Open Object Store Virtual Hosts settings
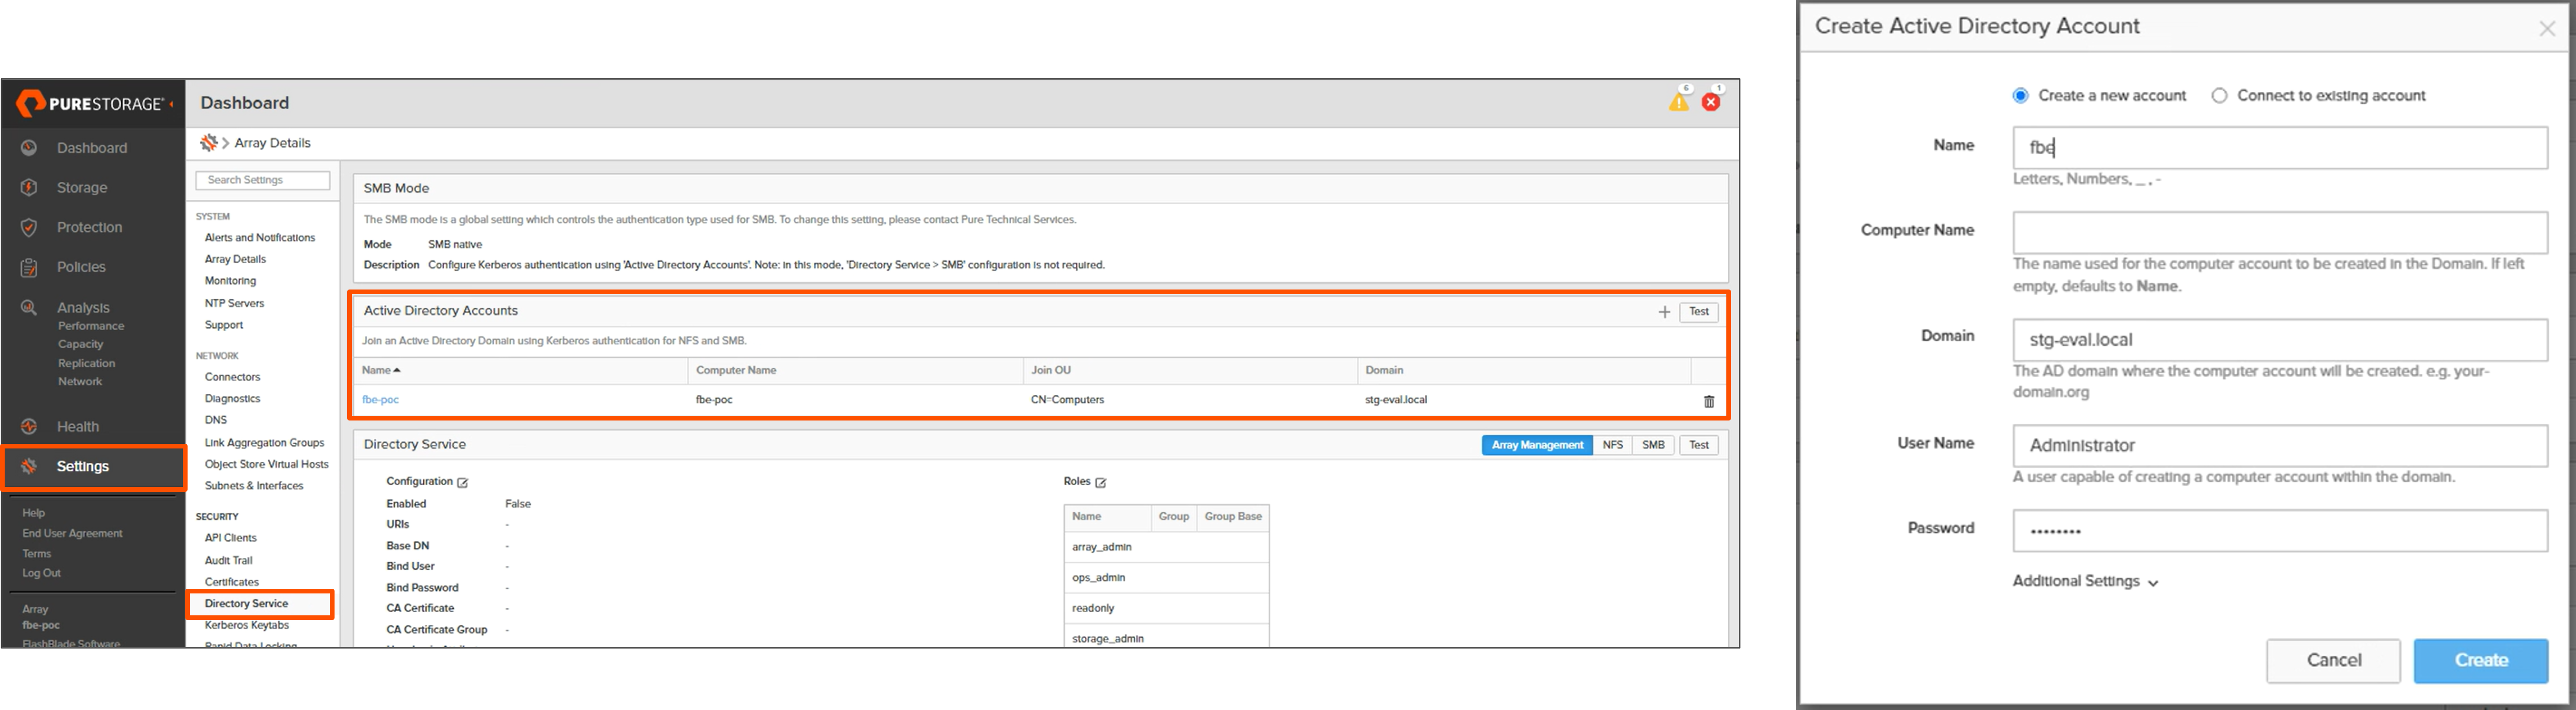Image resolution: width=2576 pixels, height=710 pixels. point(267,464)
